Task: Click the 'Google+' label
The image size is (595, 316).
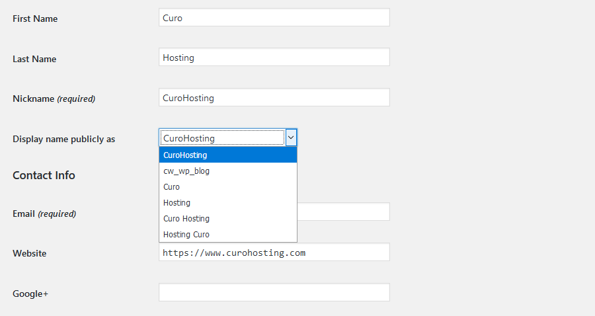Action: tap(30, 294)
